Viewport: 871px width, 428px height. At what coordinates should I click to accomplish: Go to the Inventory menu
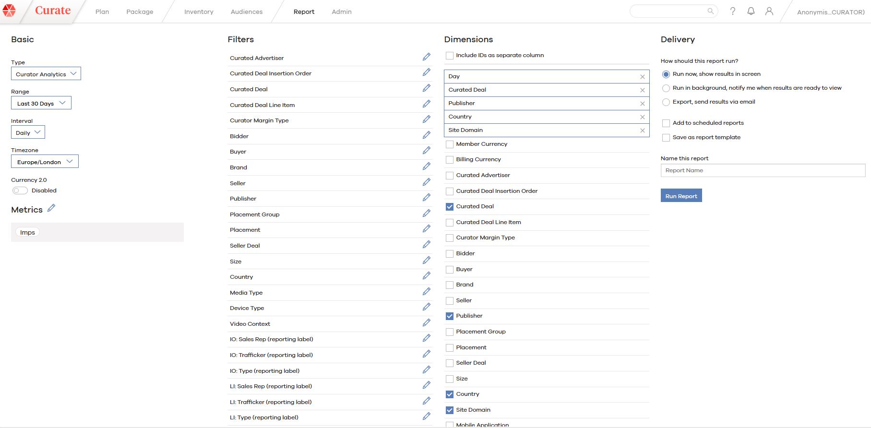pos(199,12)
